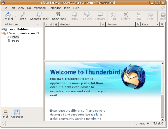Open the Message menu
Screen dimensions: 168x129
click(40, 8)
